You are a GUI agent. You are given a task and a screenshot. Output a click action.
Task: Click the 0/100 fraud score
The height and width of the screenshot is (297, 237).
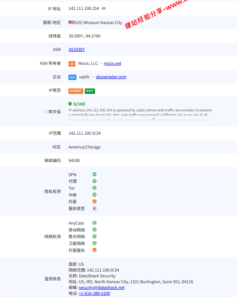click(x=79, y=104)
